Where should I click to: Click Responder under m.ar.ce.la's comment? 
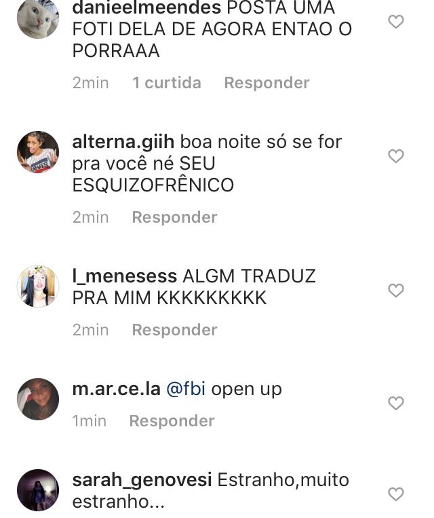172,421
